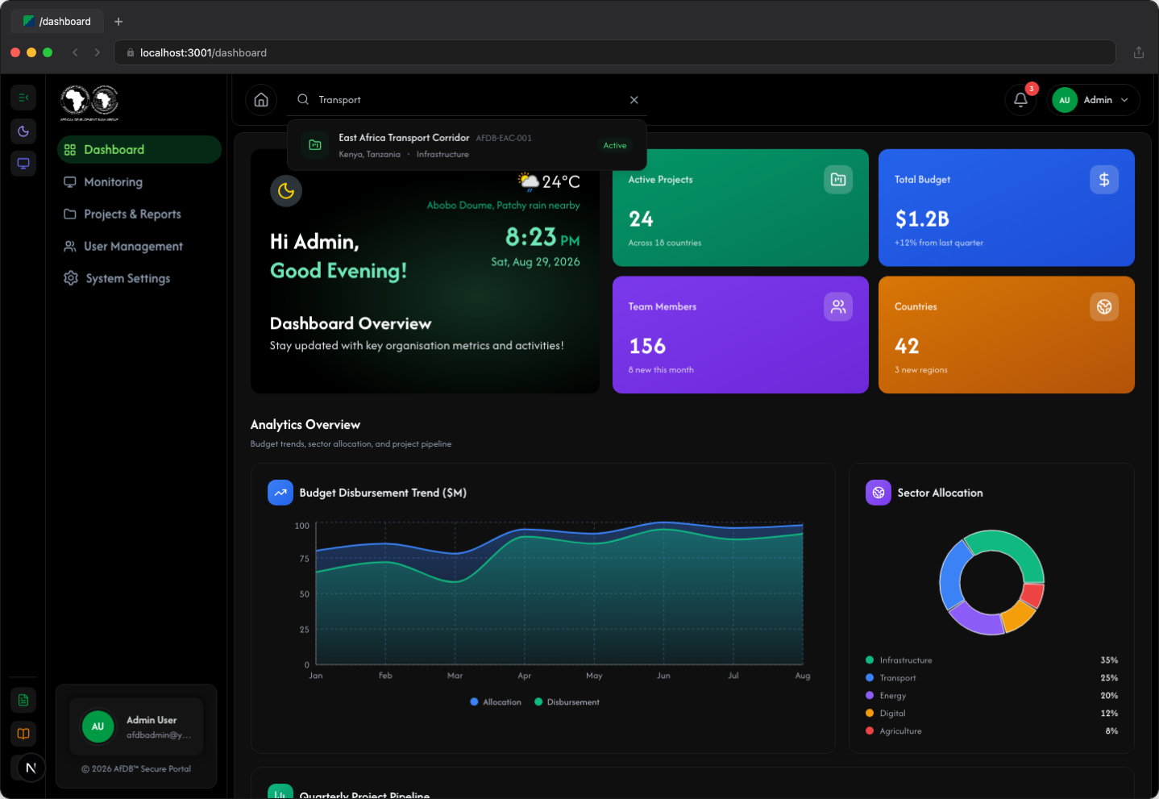Click the Team Members people icon
1159x799 pixels.
point(838,306)
